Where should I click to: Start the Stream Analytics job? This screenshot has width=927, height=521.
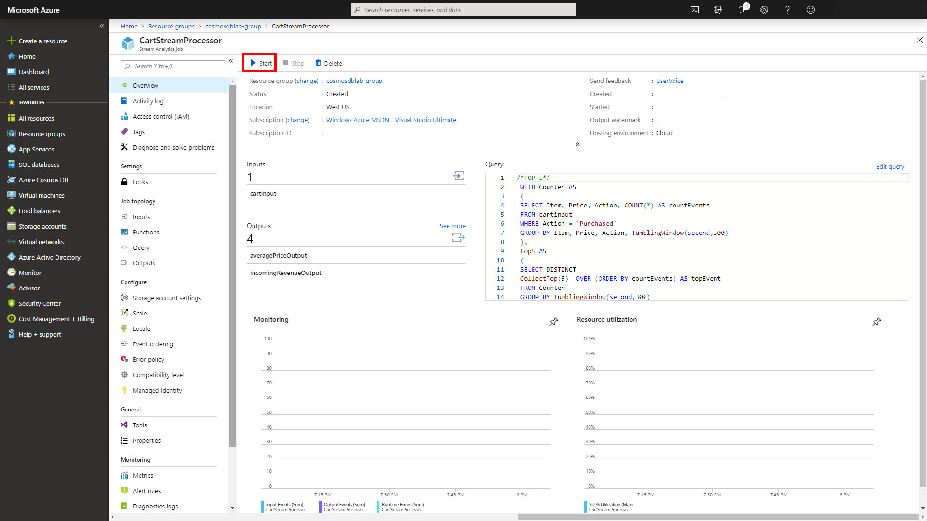[x=260, y=63]
